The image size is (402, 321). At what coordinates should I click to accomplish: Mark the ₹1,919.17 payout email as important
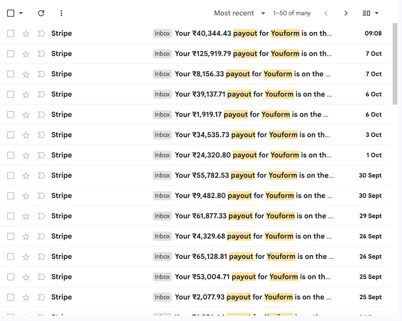pyautogui.click(x=41, y=114)
